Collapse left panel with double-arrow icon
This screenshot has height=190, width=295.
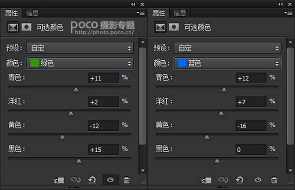tap(133, 4)
